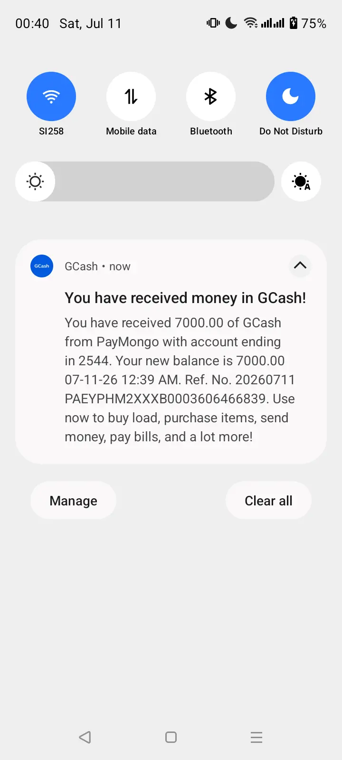Open the GCash received money notification body
Image resolution: width=342 pixels, height=760 pixels.
point(180,380)
